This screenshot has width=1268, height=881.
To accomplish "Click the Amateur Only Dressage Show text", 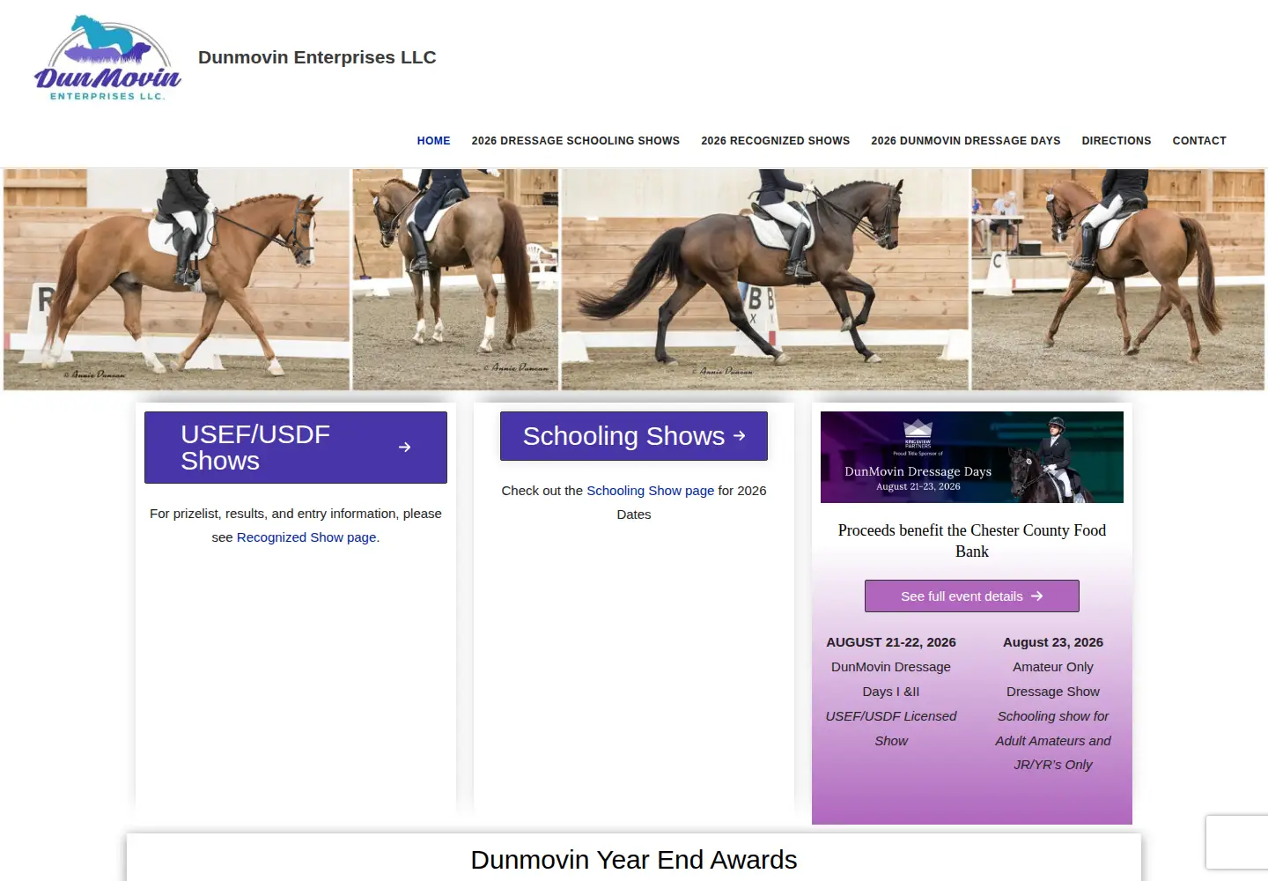I will tap(1053, 679).
